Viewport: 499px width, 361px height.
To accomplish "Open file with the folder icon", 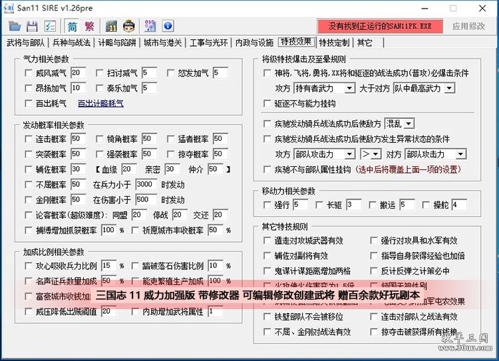I will pyautogui.click(x=15, y=26).
